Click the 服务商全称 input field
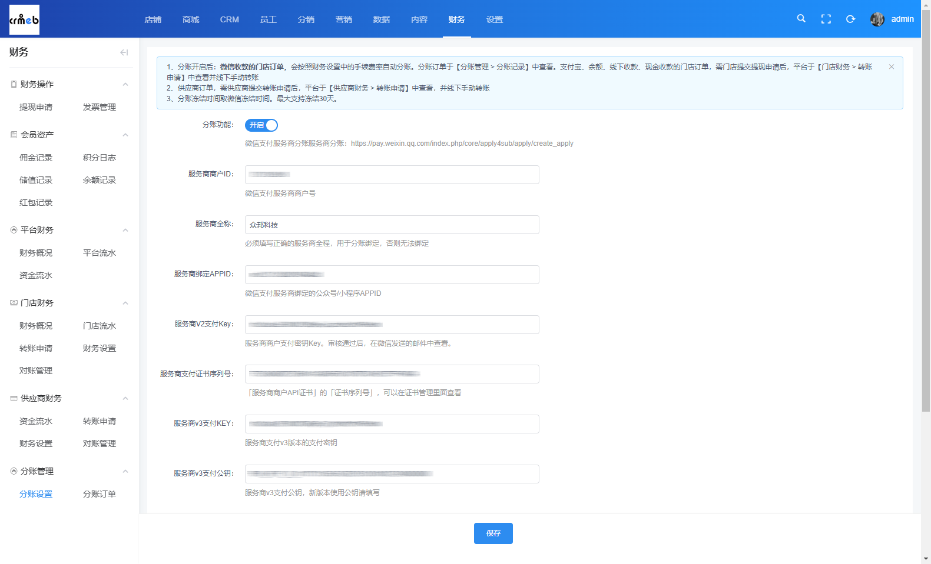The height and width of the screenshot is (564, 931). coord(392,225)
